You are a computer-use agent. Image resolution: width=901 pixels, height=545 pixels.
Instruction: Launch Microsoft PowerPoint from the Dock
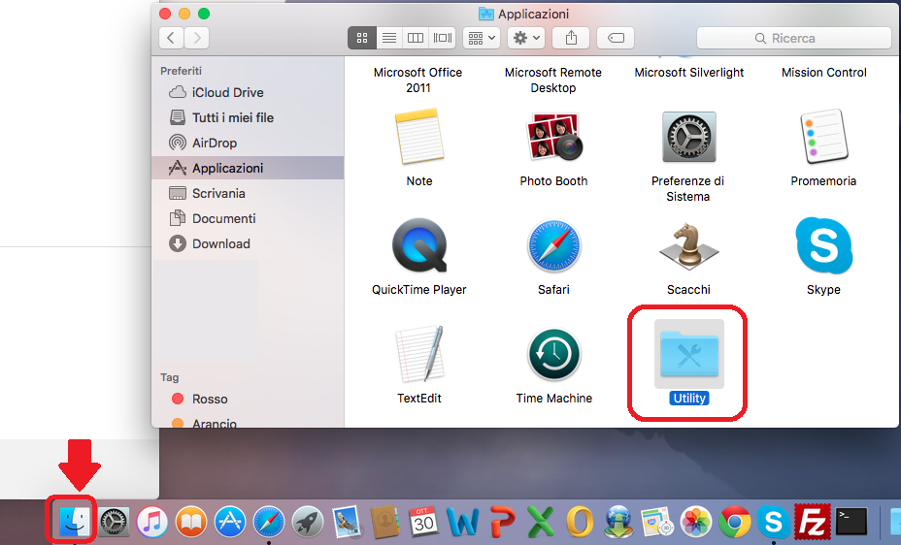(x=503, y=522)
